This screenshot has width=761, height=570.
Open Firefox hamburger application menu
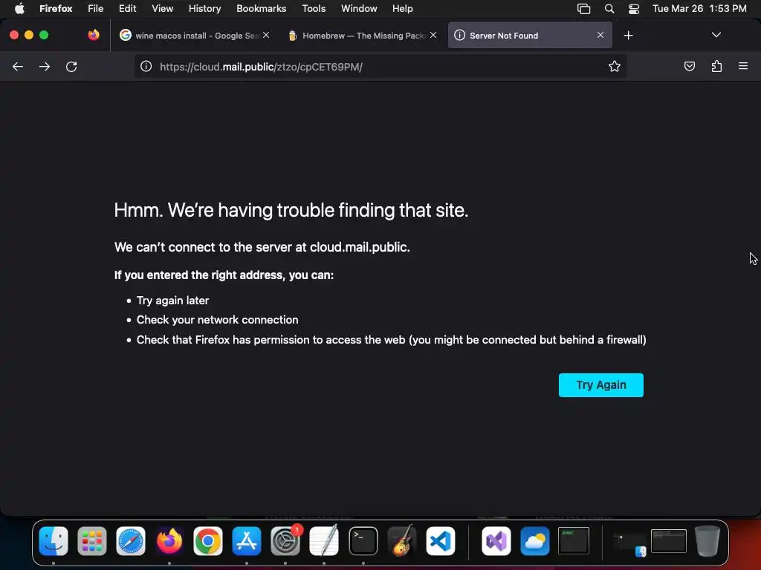pyautogui.click(x=743, y=66)
